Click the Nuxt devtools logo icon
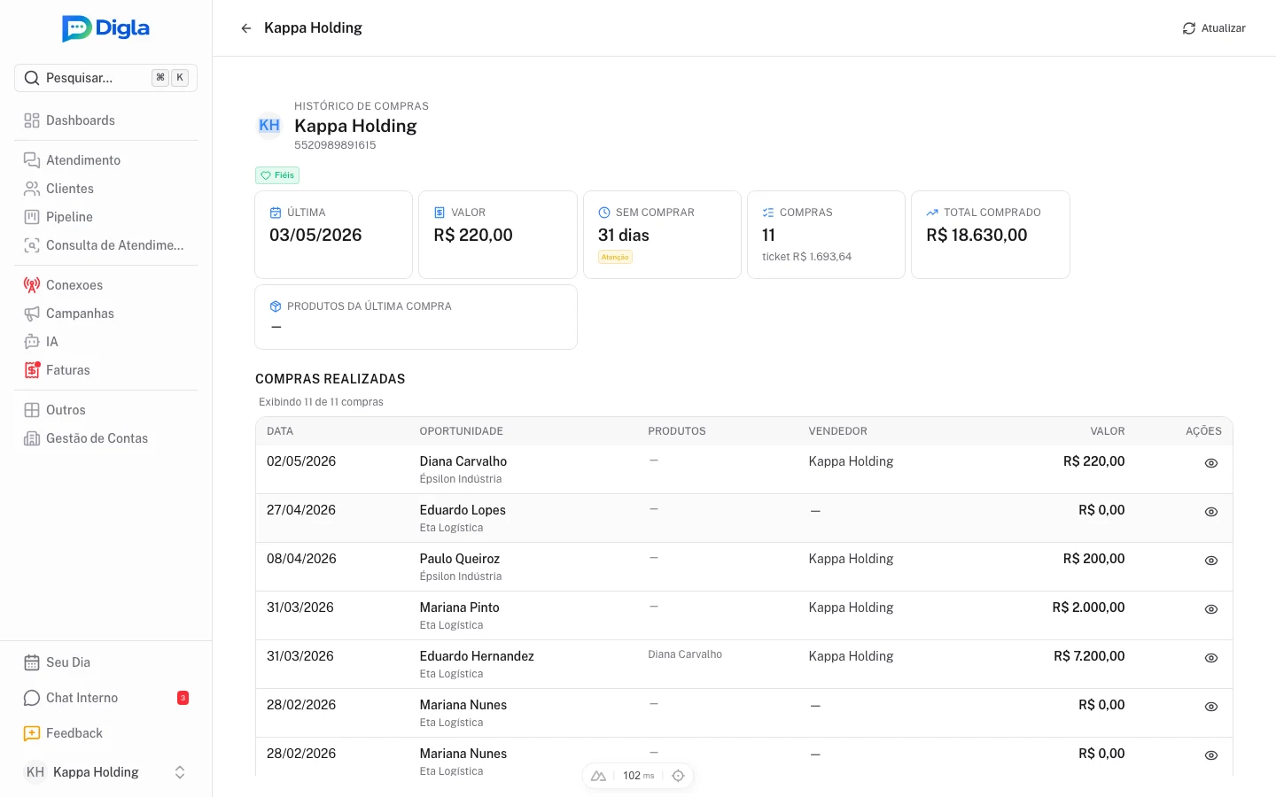Image resolution: width=1276 pixels, height=797 pixels. pos(599,776)
